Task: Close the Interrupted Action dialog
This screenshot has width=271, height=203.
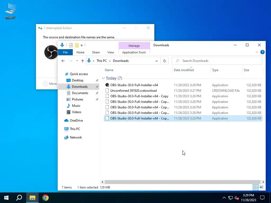Action: click(148, 28)
